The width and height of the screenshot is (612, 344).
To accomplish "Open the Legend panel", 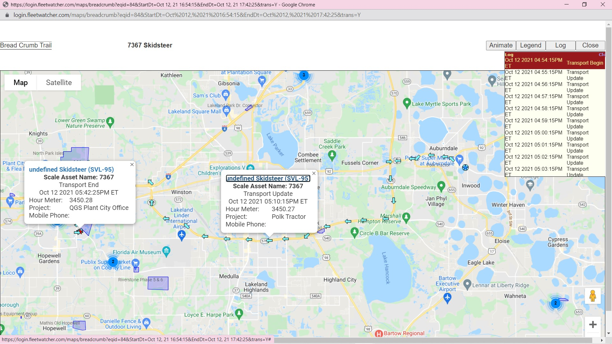I will [531, 45].
